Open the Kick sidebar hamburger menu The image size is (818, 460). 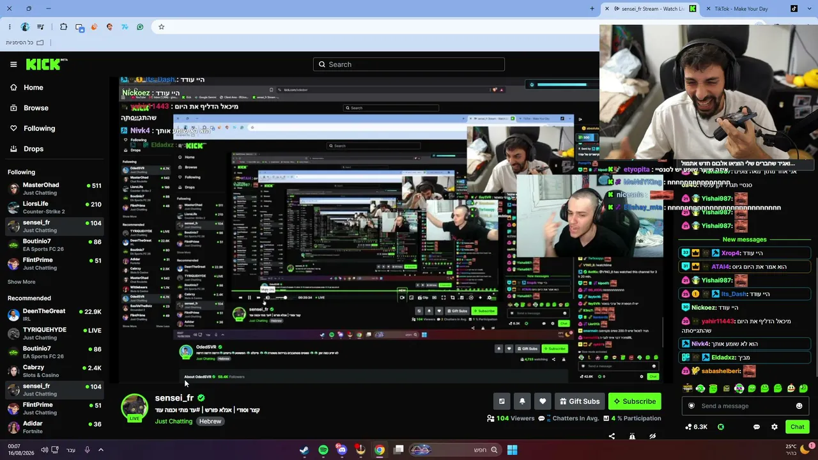[13, 65]
